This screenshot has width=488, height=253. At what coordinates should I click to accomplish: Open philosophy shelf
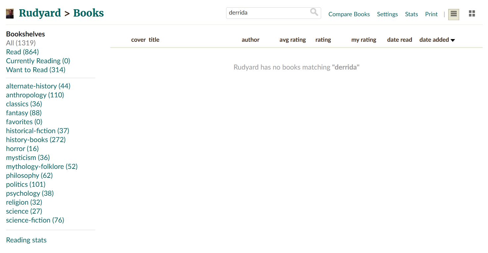(29, 176)
